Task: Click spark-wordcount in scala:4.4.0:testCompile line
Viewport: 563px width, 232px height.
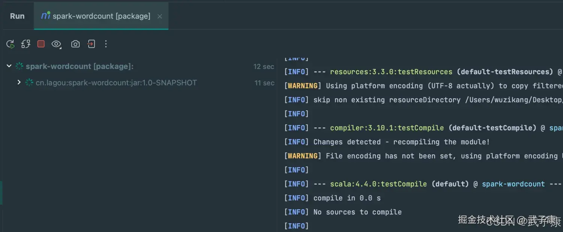Action: tap(513, 184)
